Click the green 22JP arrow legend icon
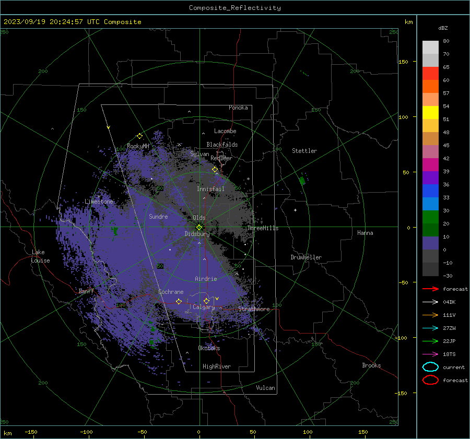 430,341
